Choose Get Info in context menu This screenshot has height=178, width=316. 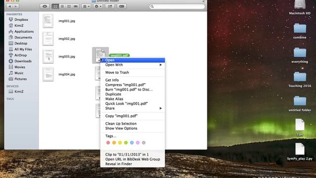pyautogui.click(x=132, y=80)
